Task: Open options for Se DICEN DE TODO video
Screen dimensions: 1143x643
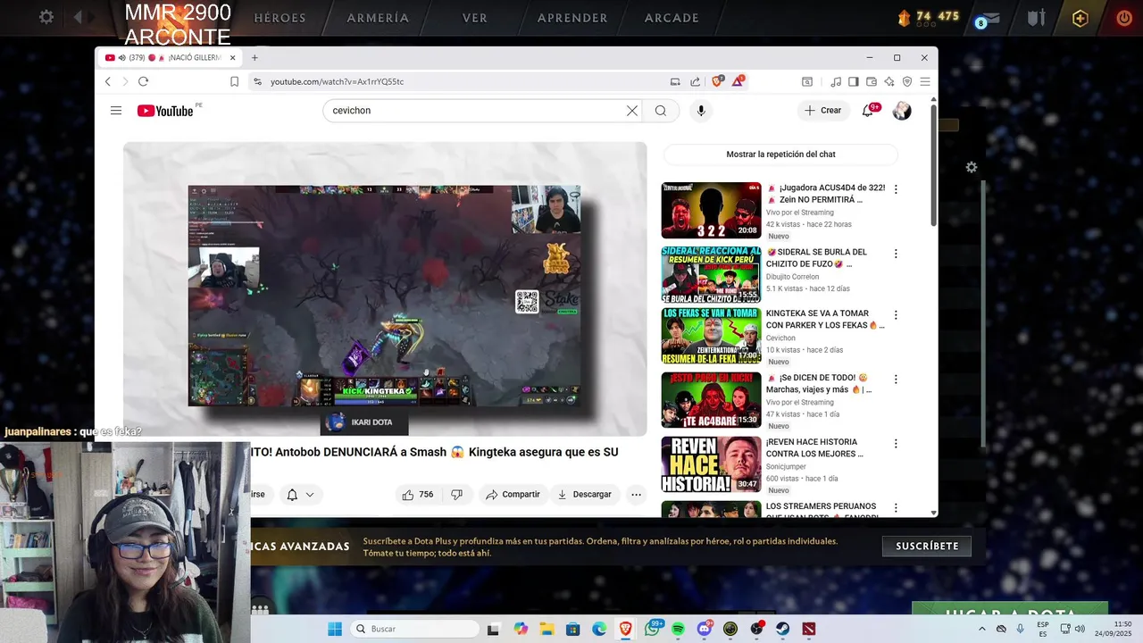Action: (x=896, y=380)
